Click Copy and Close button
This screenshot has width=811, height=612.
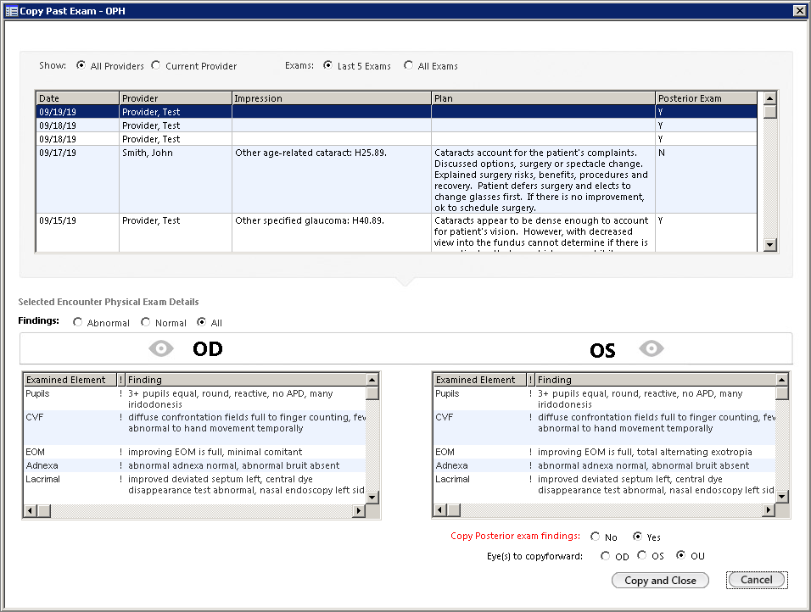660,580
